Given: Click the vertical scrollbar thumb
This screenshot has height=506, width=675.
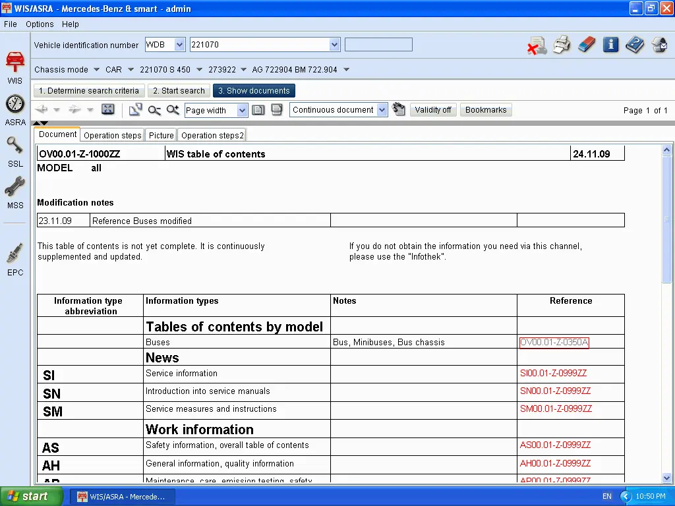Looking at the screenshot, I should 666,219.
